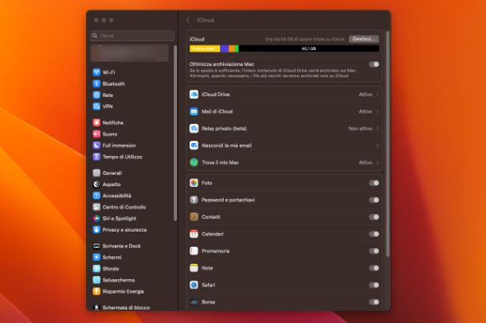
Task: Click the Siri e Spotlight icon
Action: 96,219
